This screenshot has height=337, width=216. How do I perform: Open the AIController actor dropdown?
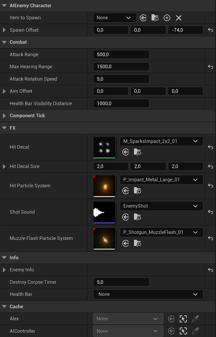point(128,331)
